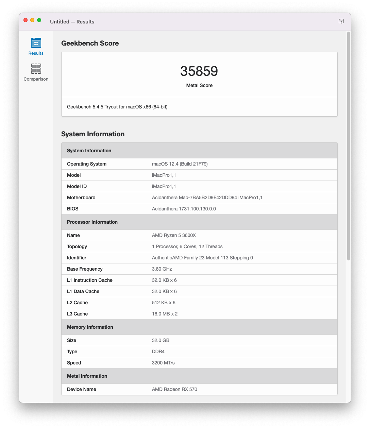Click the Base Frequency 3.80 GHz row

[x=199, y=269]
